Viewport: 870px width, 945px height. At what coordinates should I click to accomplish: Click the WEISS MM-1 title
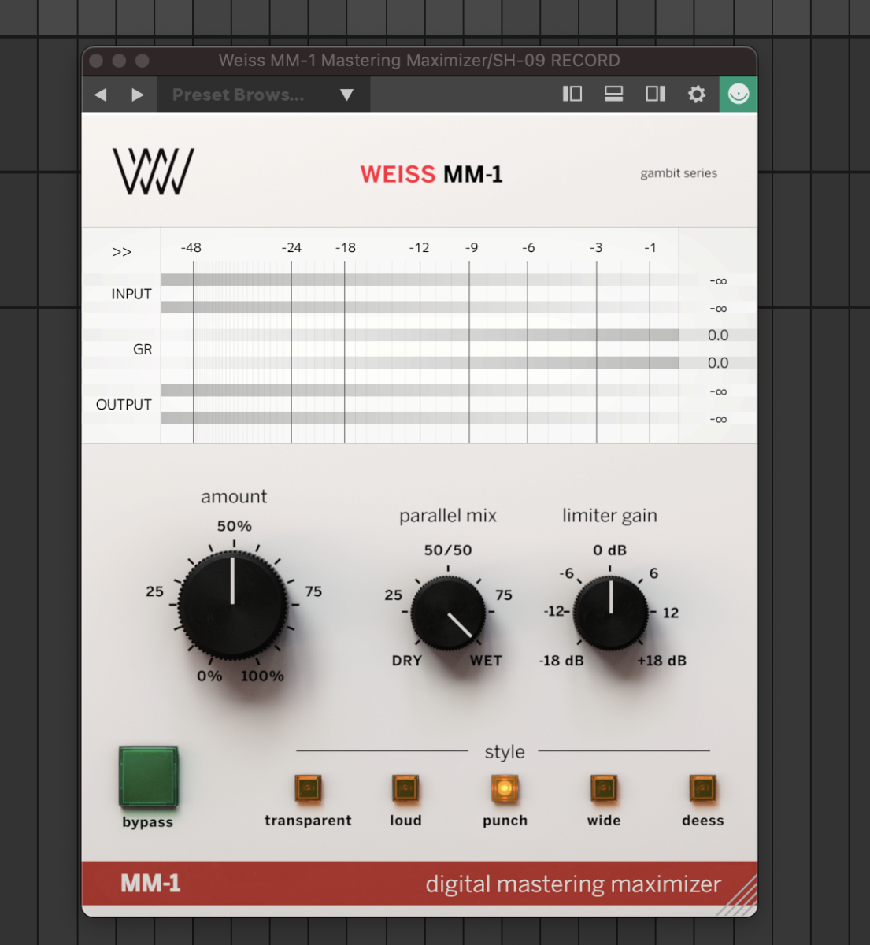point(431,174)
